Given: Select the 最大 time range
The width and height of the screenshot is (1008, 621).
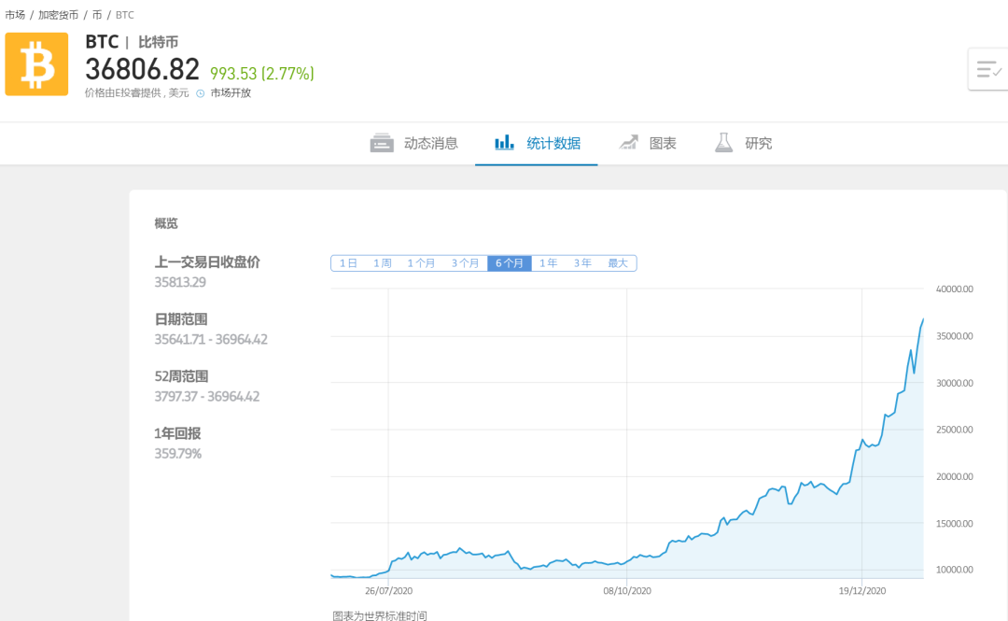Looking at the screenshot, I should point(616,262).
